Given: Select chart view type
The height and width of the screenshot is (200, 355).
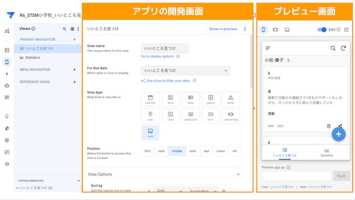Looking at the screenshot, I should click(170, 116).
